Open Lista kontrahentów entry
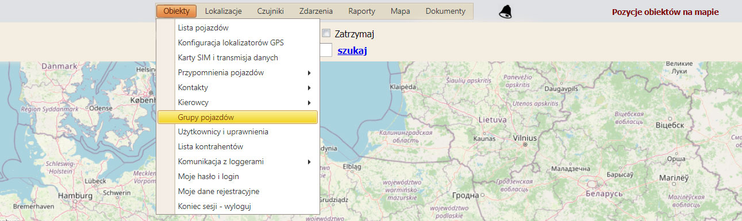 [237, 147]
